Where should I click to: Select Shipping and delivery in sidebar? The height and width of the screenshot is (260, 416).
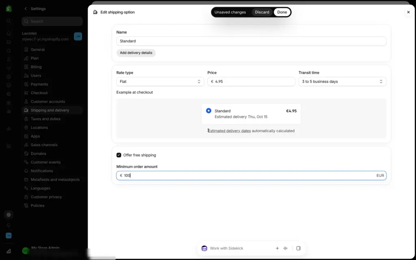[52, 110]
